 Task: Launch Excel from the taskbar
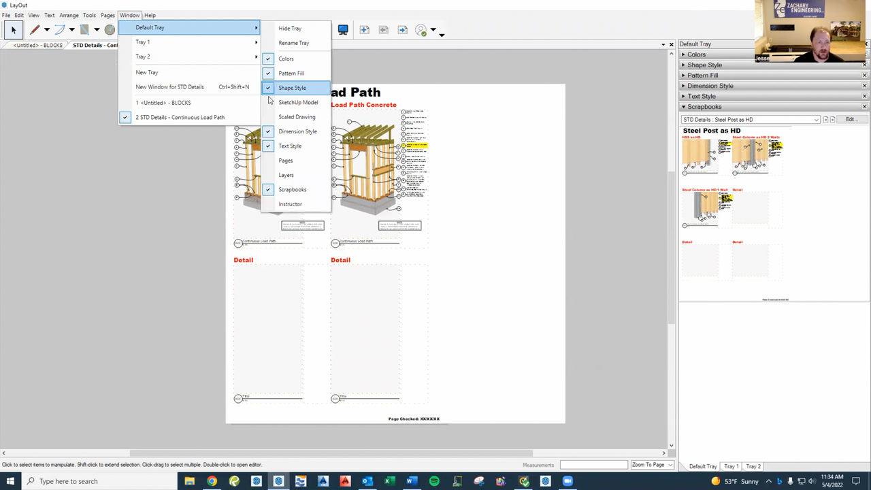389,481
